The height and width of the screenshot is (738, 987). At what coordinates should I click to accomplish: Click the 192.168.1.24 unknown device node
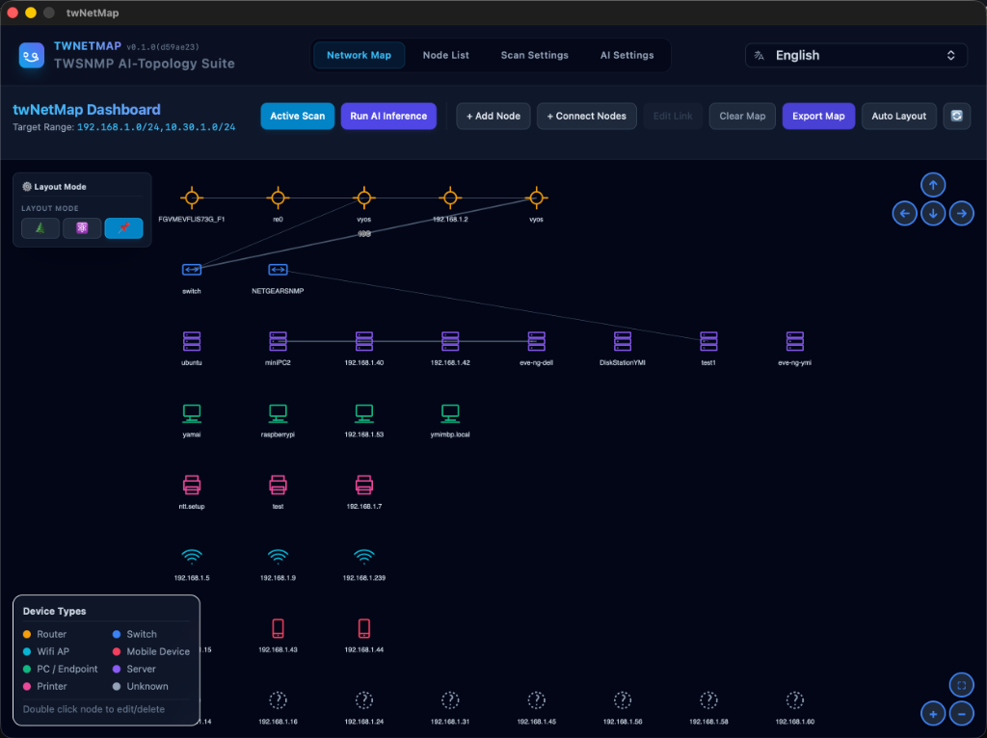click(x=363, y=700)
